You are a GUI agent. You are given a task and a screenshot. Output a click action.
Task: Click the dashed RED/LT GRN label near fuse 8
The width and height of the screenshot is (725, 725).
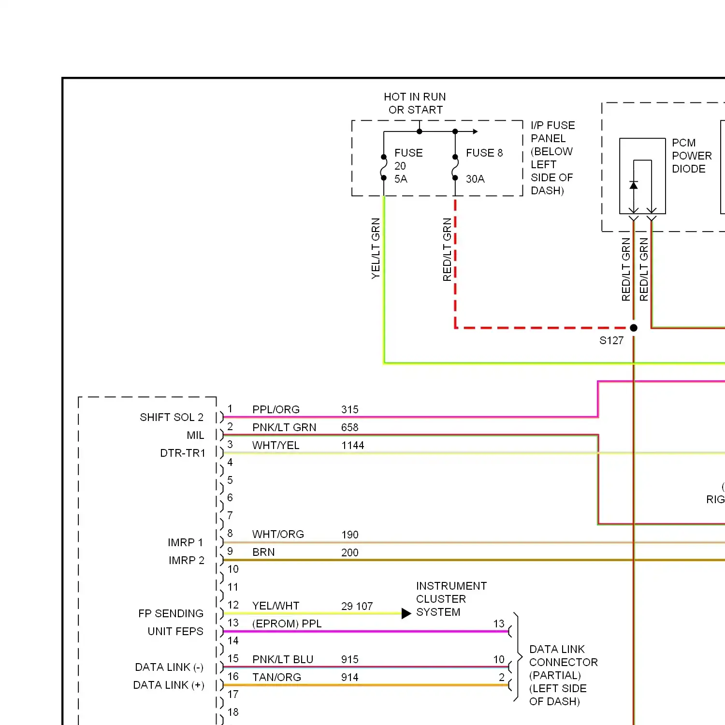click(447, 249)
